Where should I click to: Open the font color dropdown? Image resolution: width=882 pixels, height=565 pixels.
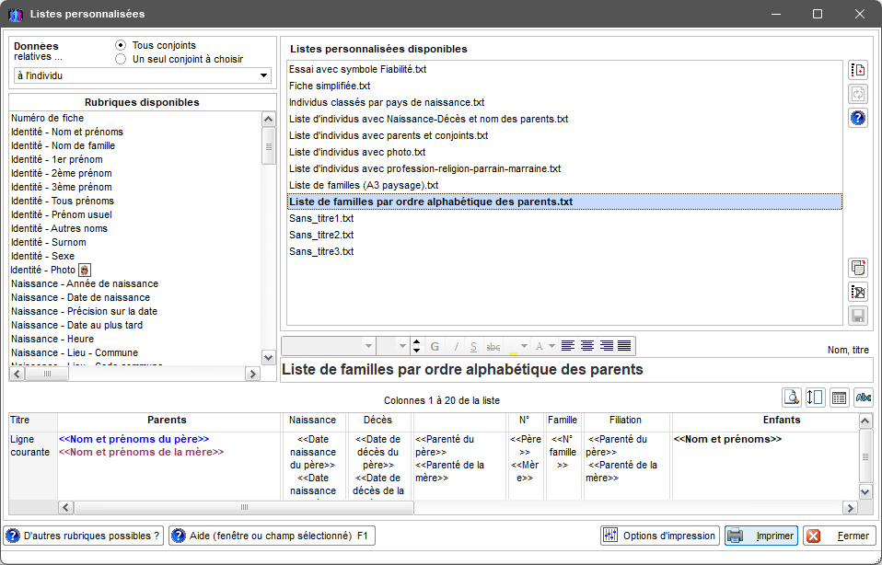551,346
